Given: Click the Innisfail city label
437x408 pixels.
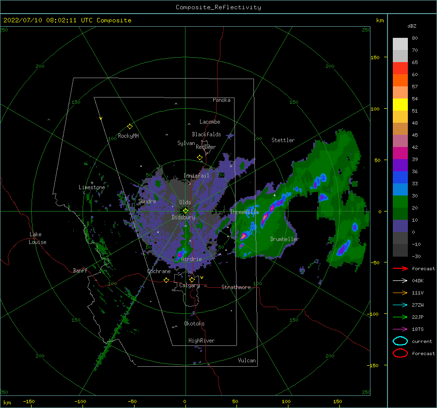Looking at the screenshot, I should (196, 176).
